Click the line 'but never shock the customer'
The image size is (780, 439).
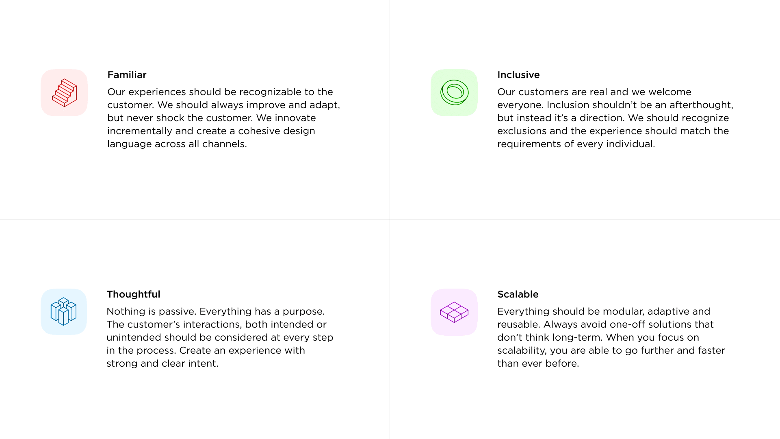(x=212, y=118)
